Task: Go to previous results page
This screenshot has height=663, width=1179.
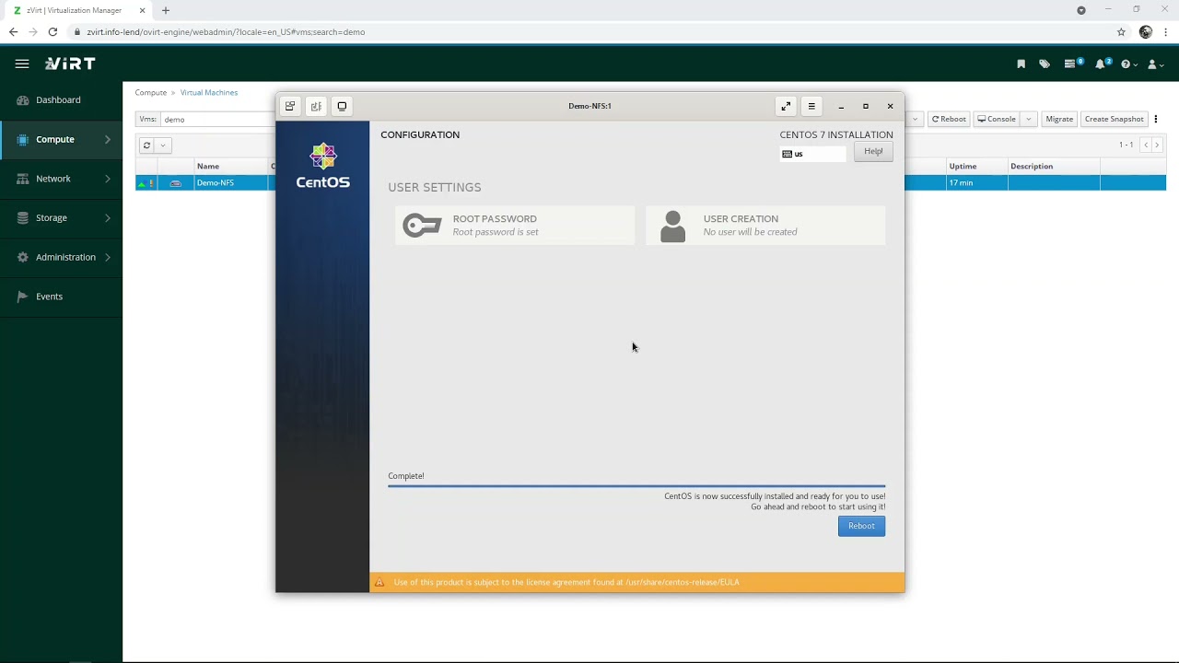Action: 1146,145
